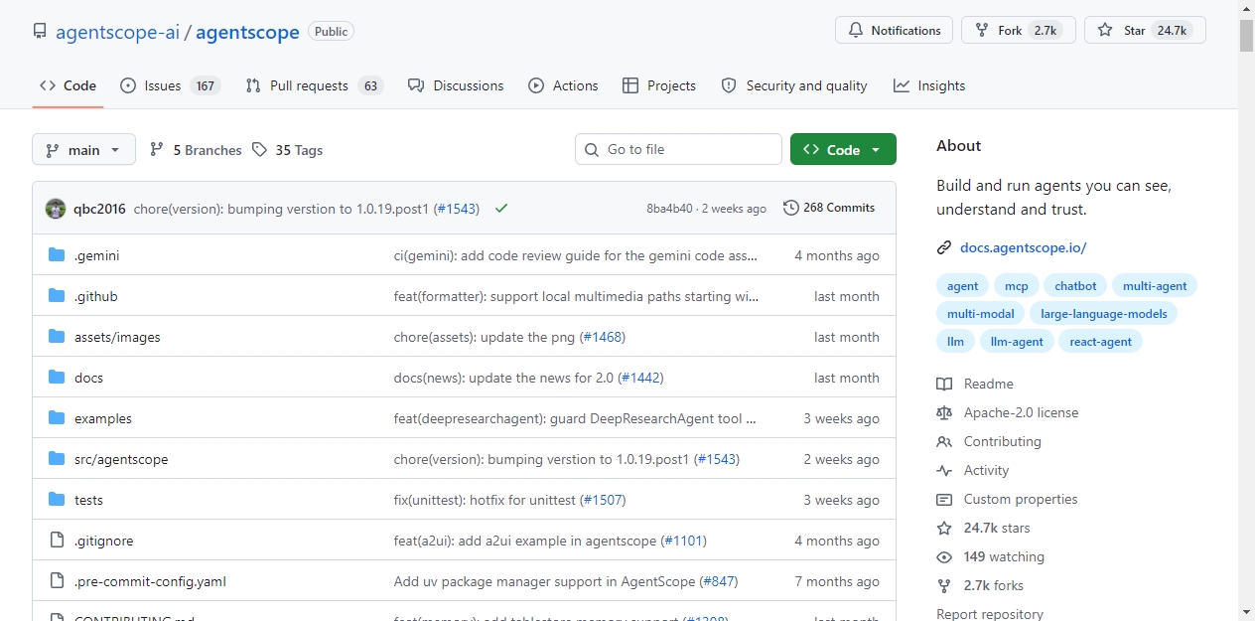
Task: Click the folder icon of .gemini row
Action: pos(57,255)
